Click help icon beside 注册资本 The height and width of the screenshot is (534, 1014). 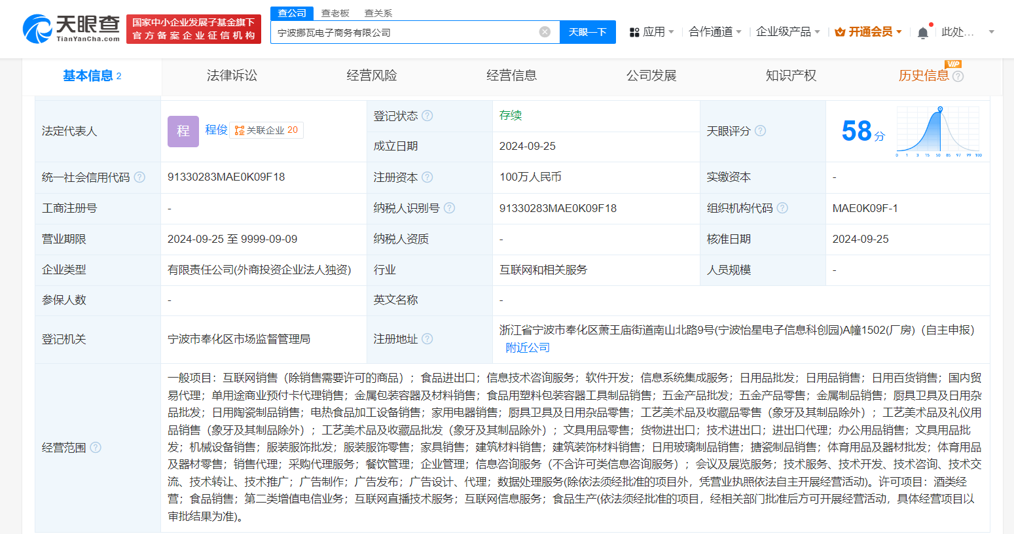click(427, 177)
